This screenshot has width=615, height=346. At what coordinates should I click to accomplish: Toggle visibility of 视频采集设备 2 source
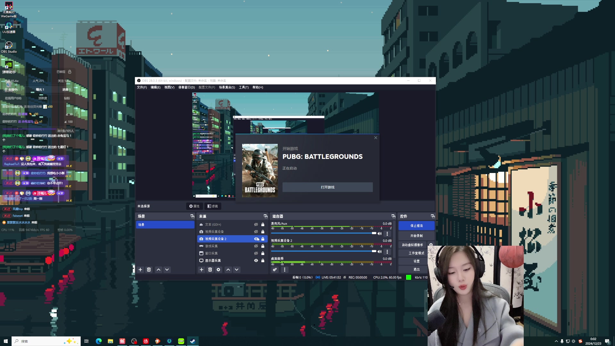[x=256, y=239]
